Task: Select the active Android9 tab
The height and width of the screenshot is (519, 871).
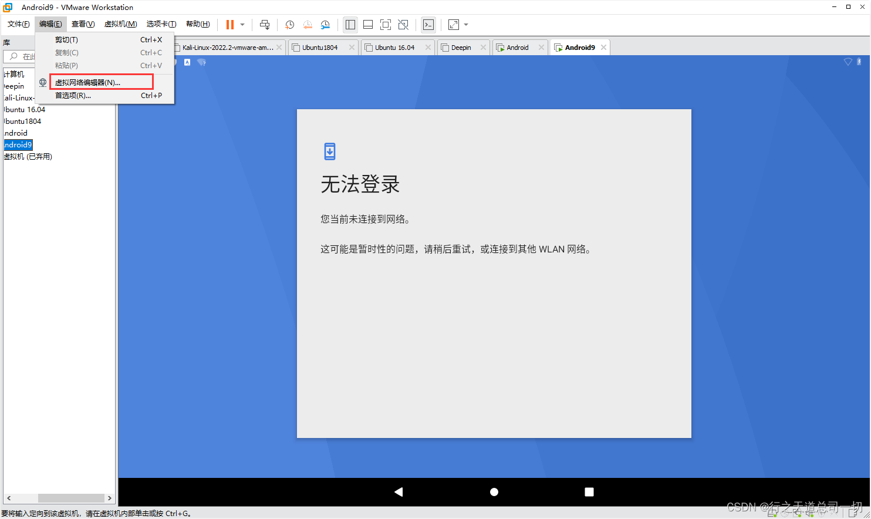Action: click(x=579, y=48)
